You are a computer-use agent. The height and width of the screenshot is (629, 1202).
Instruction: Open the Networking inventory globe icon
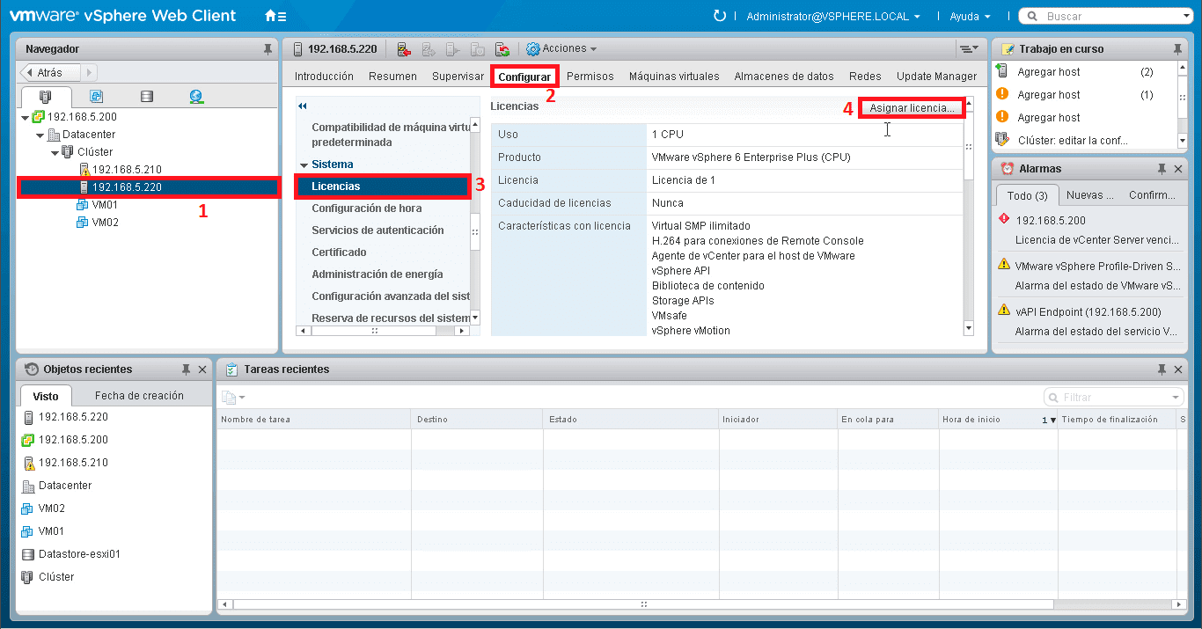coord(195,97)
